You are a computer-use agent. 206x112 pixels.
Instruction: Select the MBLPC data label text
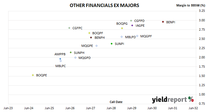coord(61,66)
